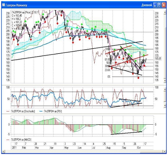
Task: Click the current price label 165,61
Action: pos(158,59)
